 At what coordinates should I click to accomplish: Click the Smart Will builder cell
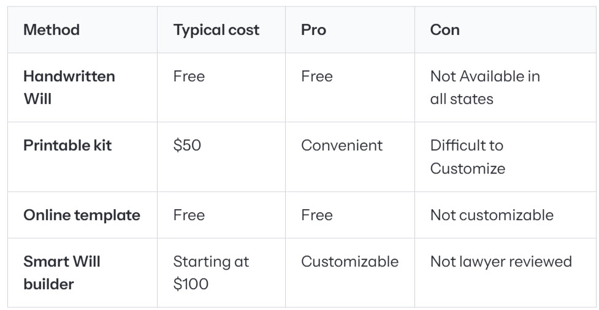click(62, 272)
